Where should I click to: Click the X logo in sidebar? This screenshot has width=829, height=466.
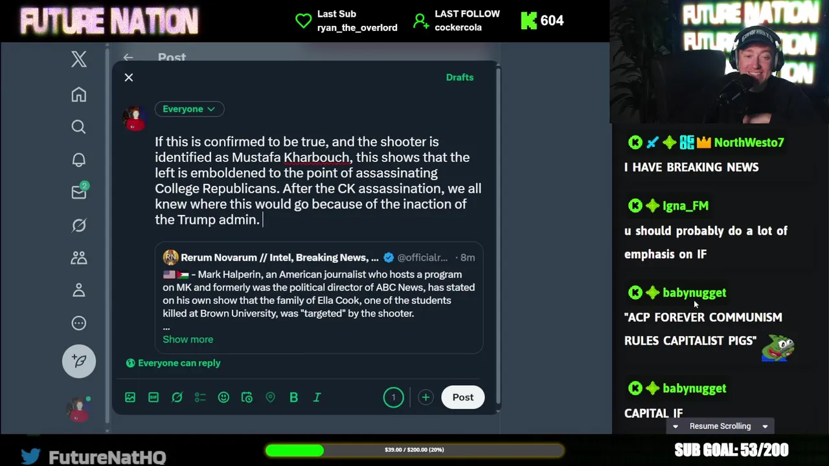79,59
